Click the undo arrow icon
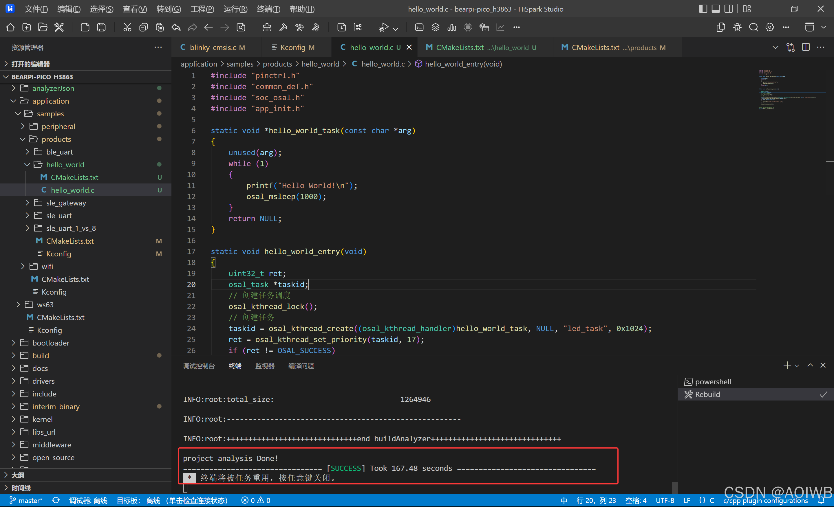The width and height of the screenshot is (834, 507). coord(176,27)
